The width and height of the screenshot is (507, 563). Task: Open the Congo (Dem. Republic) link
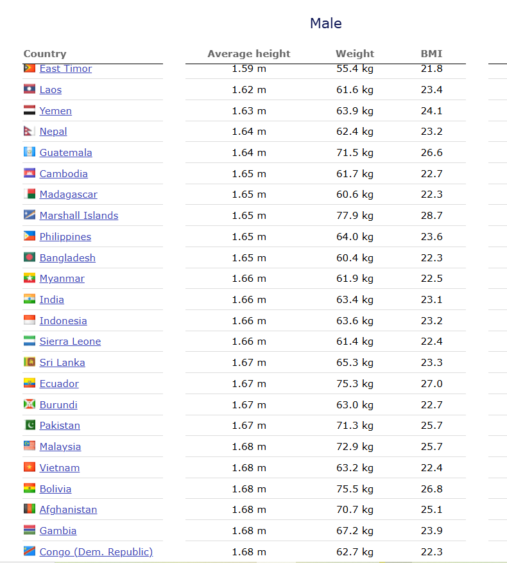click(x=96, y=552)
